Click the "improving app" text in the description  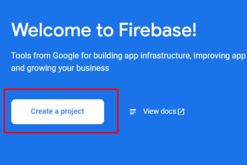[x=220, y=56]
